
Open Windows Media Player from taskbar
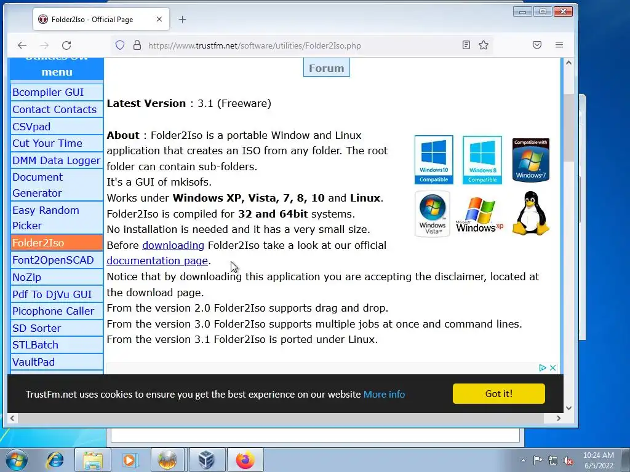(130, 460)
